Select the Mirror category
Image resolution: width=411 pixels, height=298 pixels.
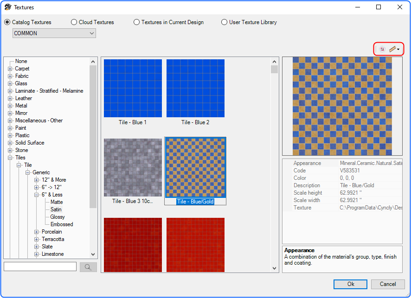[x=21, y=113]
